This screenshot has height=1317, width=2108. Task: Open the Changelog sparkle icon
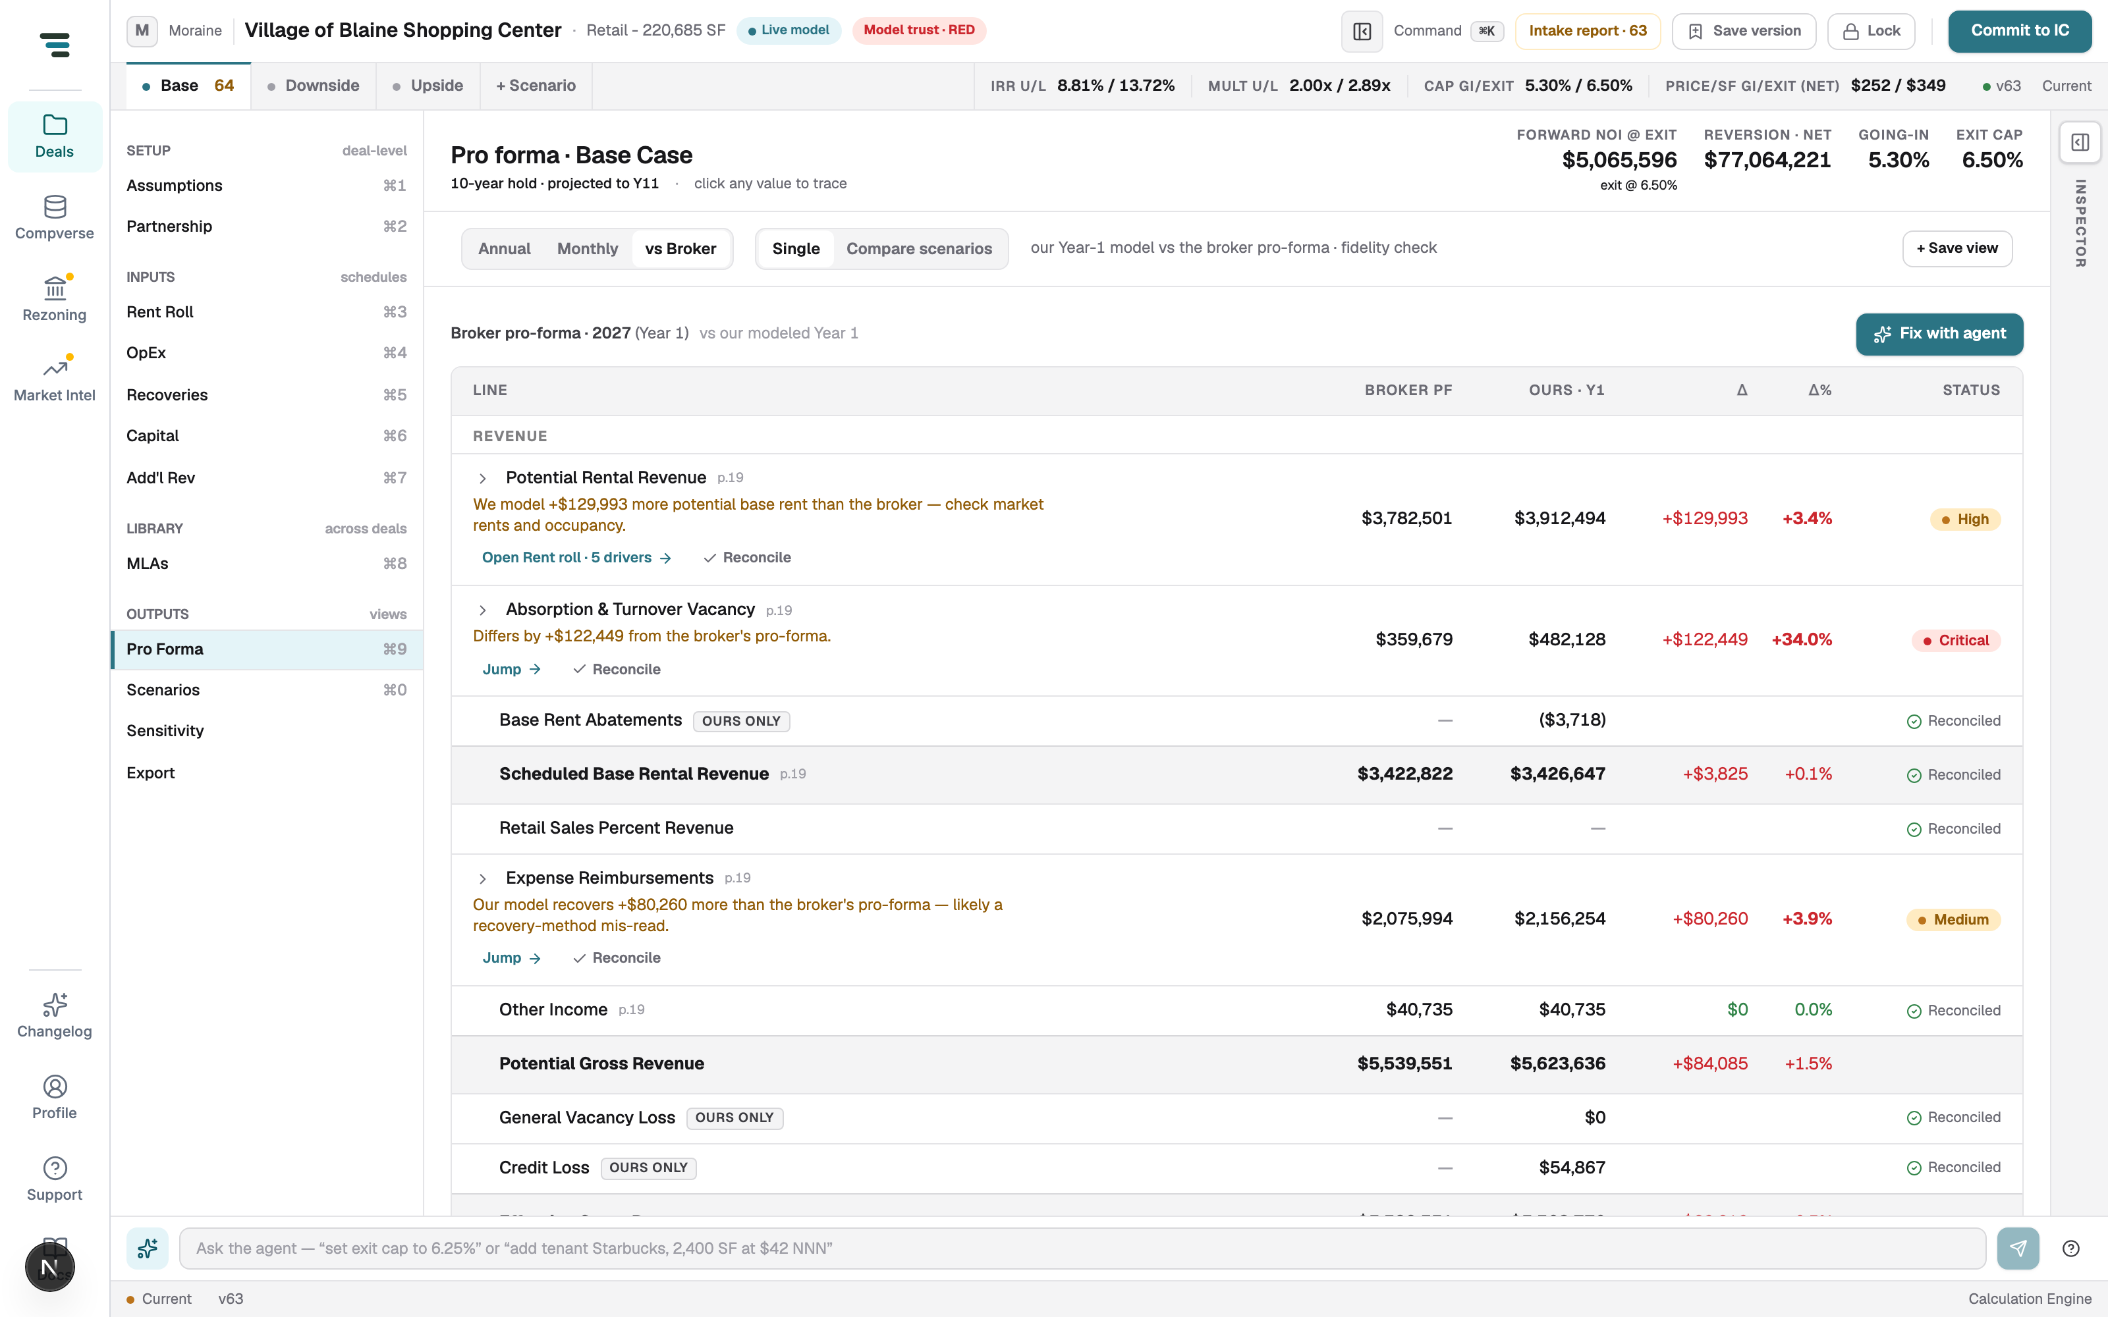[x=55, y=1004]
